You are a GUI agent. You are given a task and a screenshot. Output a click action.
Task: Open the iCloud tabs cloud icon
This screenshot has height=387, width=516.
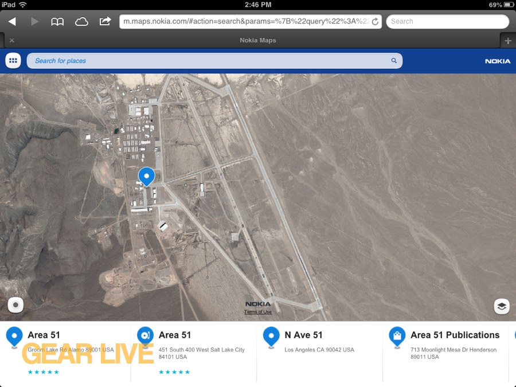81,22
